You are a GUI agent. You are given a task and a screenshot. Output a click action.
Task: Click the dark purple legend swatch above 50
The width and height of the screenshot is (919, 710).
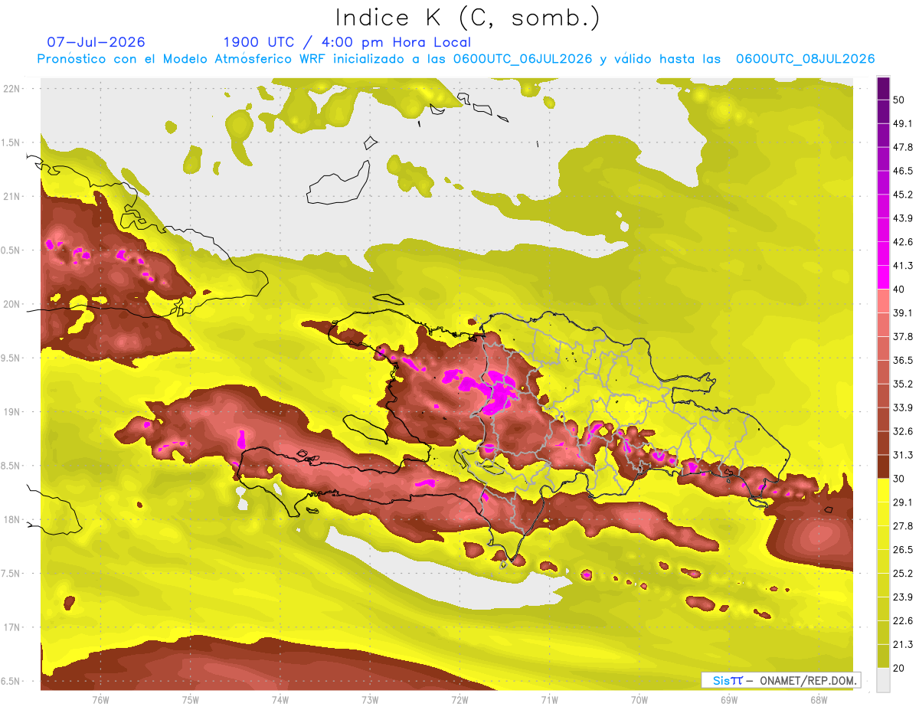coord(883,88)
